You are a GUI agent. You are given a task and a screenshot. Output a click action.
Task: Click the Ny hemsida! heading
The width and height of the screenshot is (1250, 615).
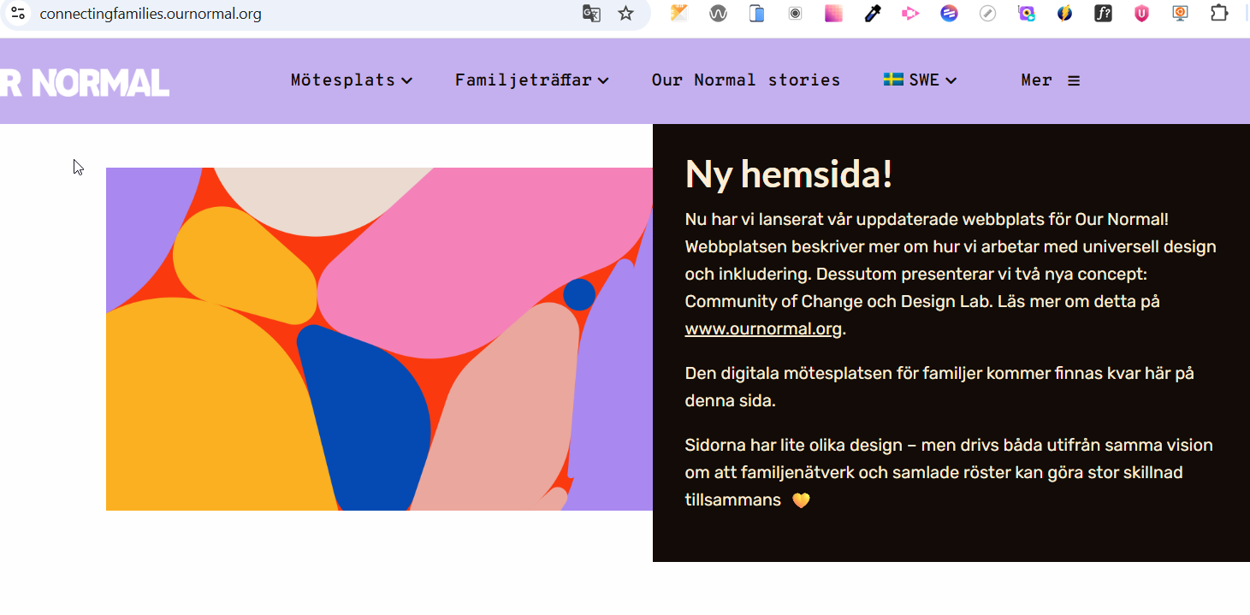[789, 174]
